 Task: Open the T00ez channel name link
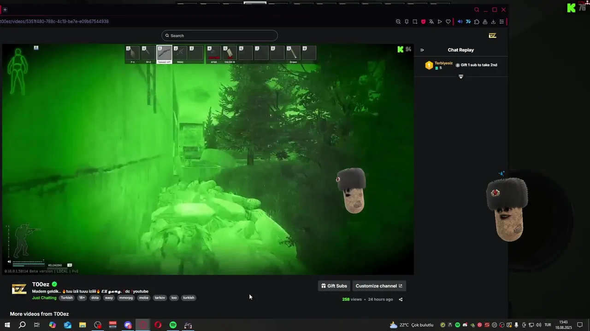tap(41, 284)
